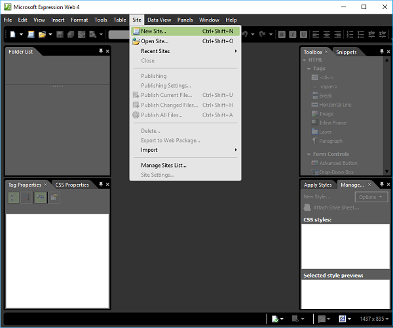Open the Options dropdown in Manage Styles
Image resolution: width=393 pixels, height=328 pixels.
click(371, 197)
